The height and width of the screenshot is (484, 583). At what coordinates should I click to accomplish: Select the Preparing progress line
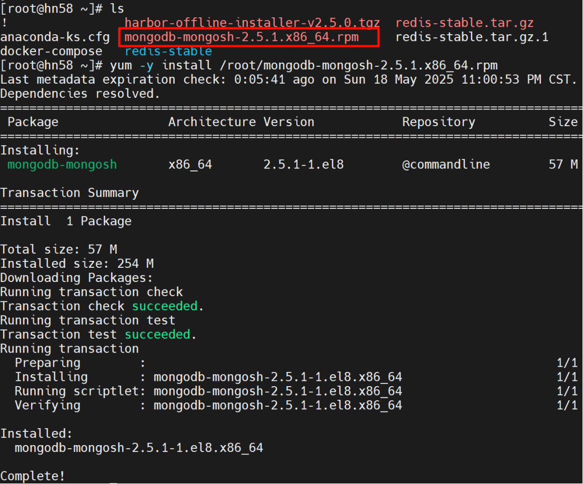(x=296, y=363)
